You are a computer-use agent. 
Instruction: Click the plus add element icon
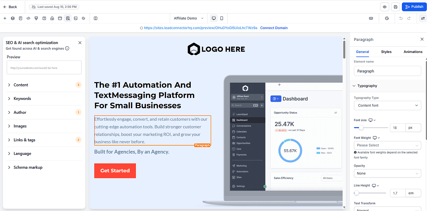[x=5, y=18]
